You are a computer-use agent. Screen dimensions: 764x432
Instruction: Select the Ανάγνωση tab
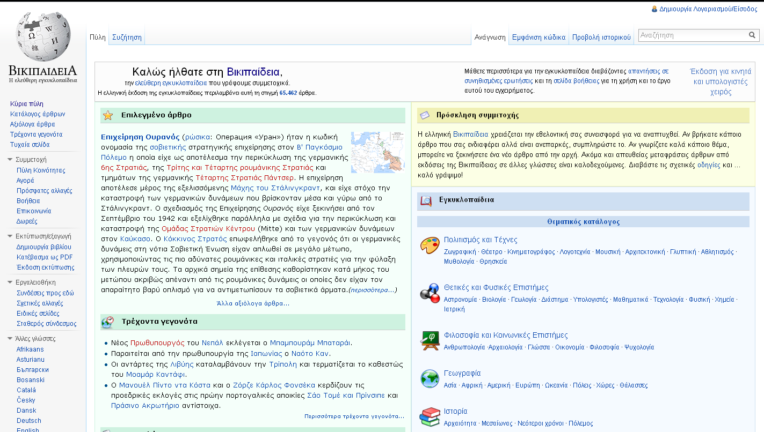(490, 38)
